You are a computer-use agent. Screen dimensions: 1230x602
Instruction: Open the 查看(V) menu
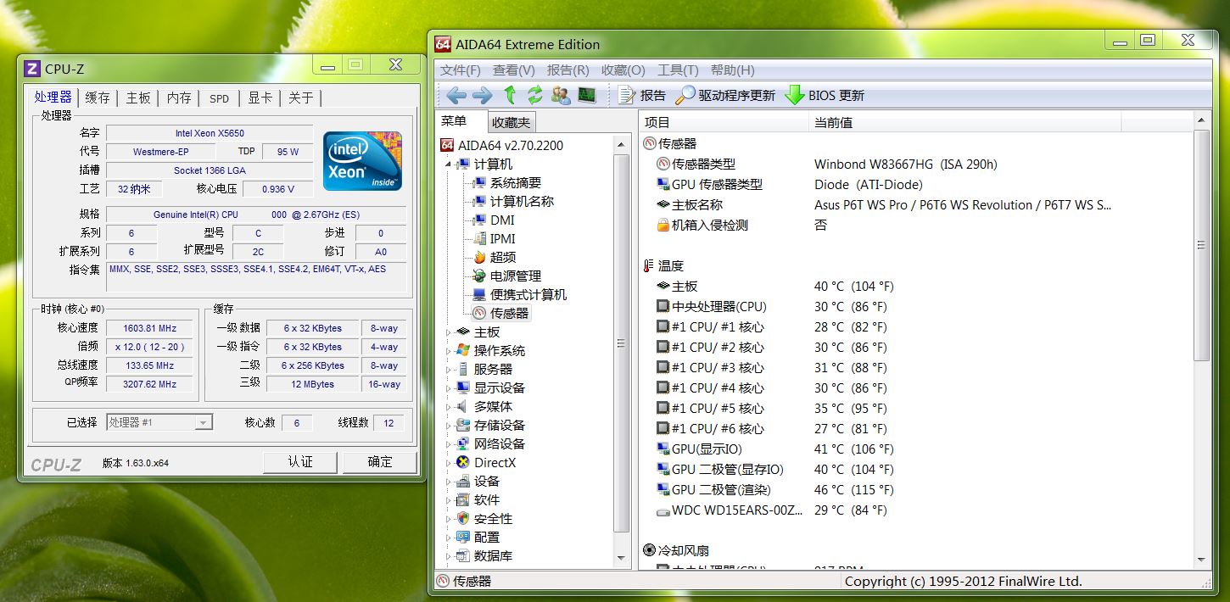click(514, 70)
